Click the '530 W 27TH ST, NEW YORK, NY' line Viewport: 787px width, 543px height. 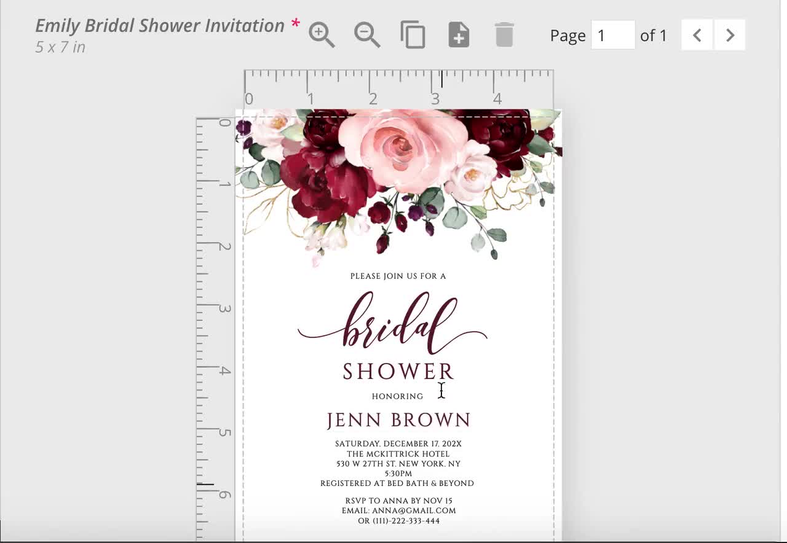pos(398,464)
